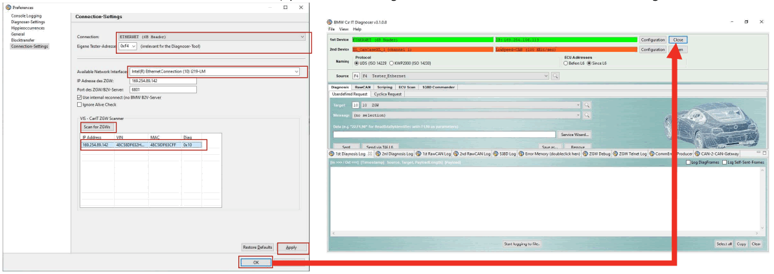
Task: Open the 1st RawCAN Log tab
Action: (433, 154)
